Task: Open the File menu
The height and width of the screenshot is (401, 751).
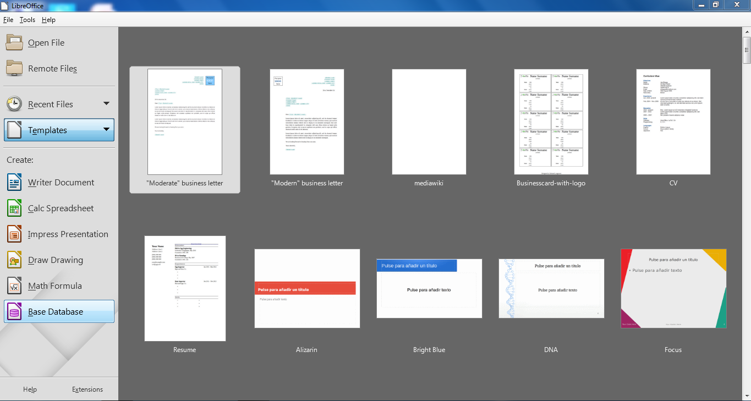Action: tap(8, 19)
